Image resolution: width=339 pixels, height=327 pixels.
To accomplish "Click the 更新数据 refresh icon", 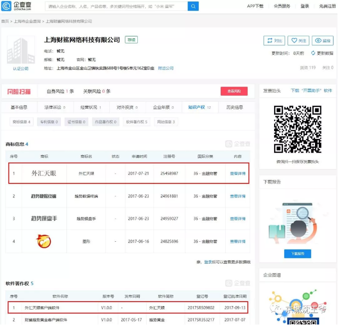I will pos(314,53).
